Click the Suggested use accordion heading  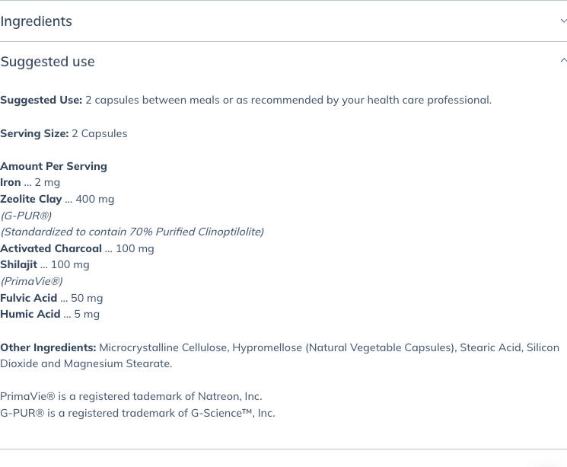pos(47,62)
